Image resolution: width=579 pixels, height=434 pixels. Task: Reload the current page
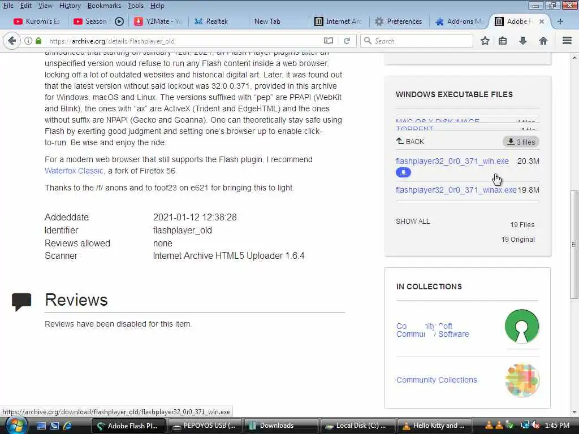pos(347,41)
